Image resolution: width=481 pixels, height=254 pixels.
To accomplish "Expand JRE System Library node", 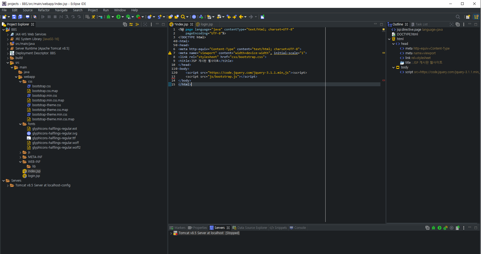I will pyautogui.click(x=8, y=39).
